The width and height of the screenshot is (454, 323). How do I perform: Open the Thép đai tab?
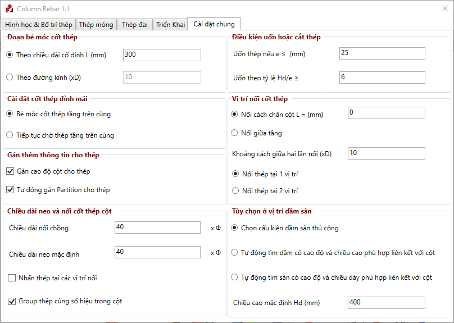coord(135,25)
